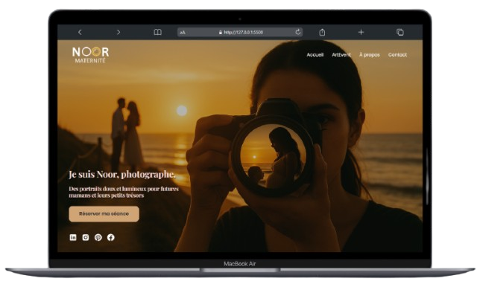Visit the Pinterest social icon
Screen dimensions: 477x290
coord(98,237)
